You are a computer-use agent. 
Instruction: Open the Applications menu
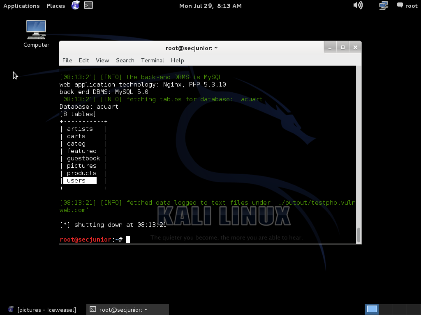pyautogui.click(x=21, y=6)
